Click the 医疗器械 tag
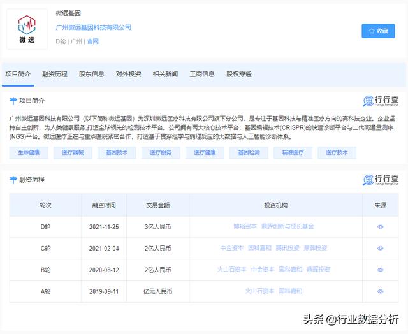The height and width of the screenshot is (334, 408). (73, 152)
